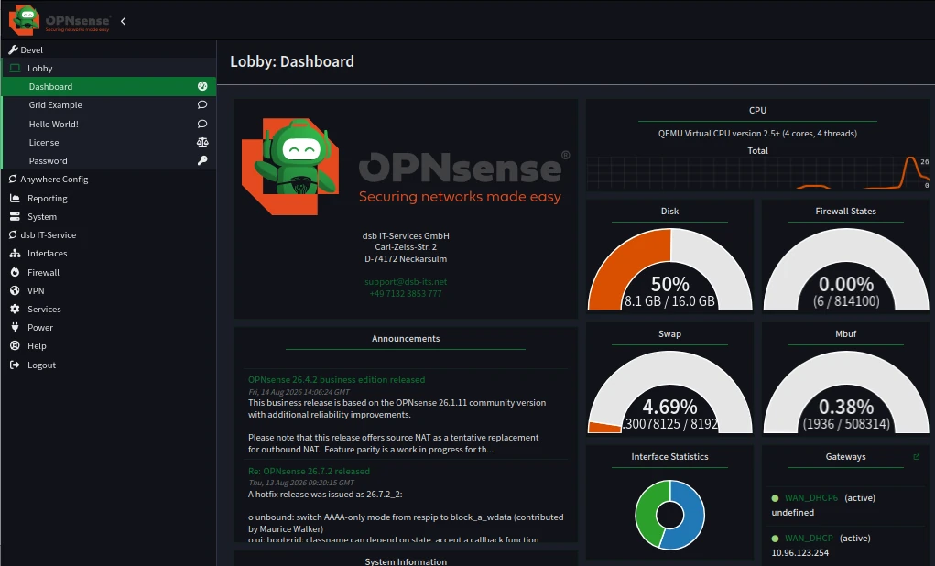
Task: Click the flame icon beside Firewall
Action: click(x=15, y=272)
